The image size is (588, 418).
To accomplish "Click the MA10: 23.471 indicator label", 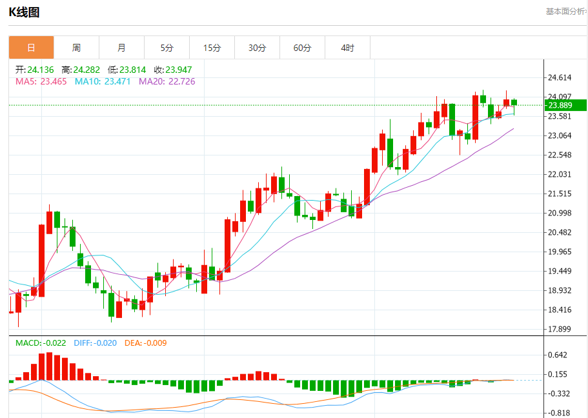I will point(103,81).
